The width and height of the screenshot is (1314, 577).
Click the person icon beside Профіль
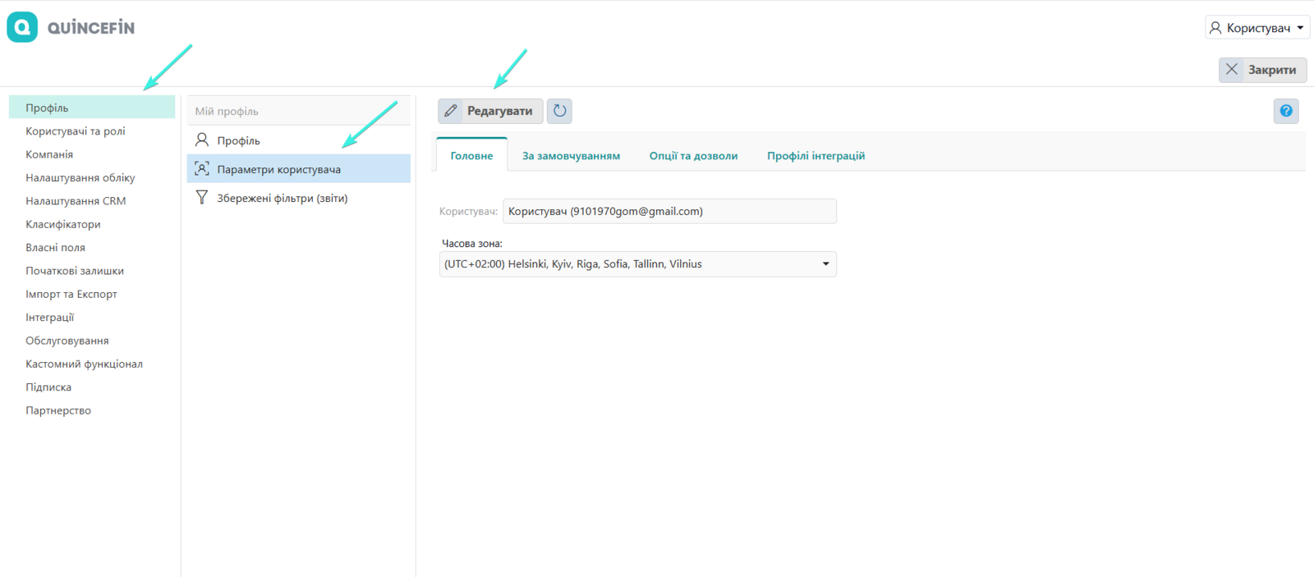[x=202, y=140]
